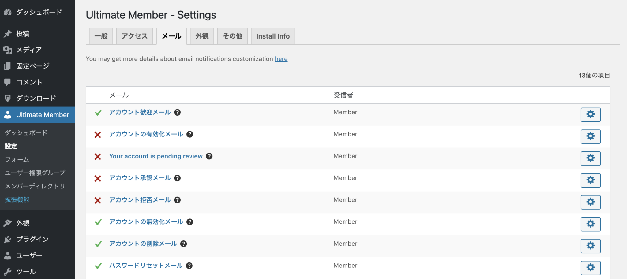Open 拡張機能 in Ultimate Member submenu
This screenshot has width=627, height=279.
(x=17, y=199)
